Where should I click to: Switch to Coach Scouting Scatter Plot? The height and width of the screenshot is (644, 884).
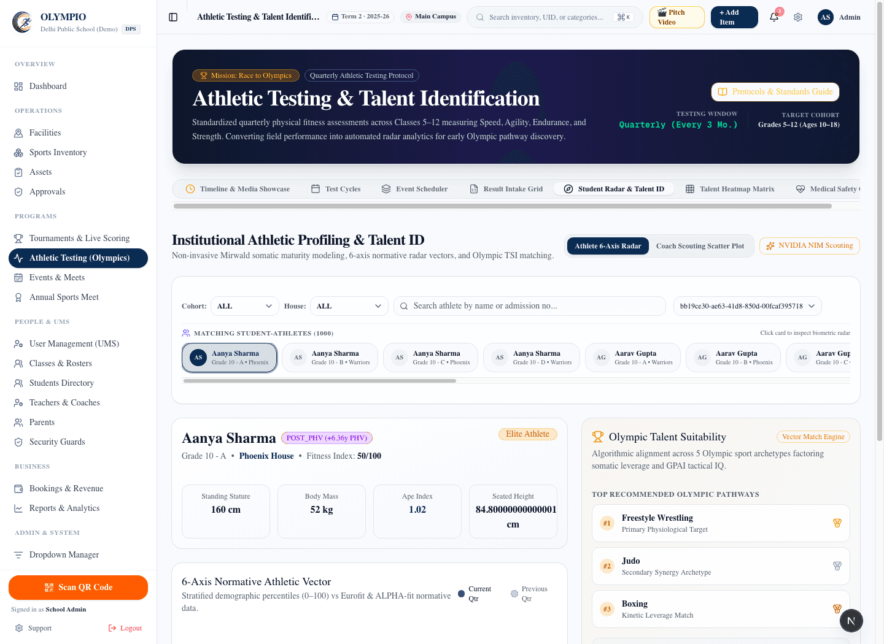click(700, 246)
